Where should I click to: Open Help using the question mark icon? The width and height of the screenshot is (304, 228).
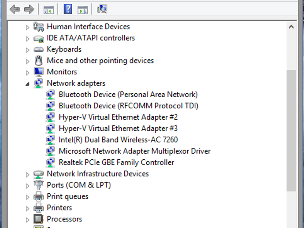[x=68, y=9]
